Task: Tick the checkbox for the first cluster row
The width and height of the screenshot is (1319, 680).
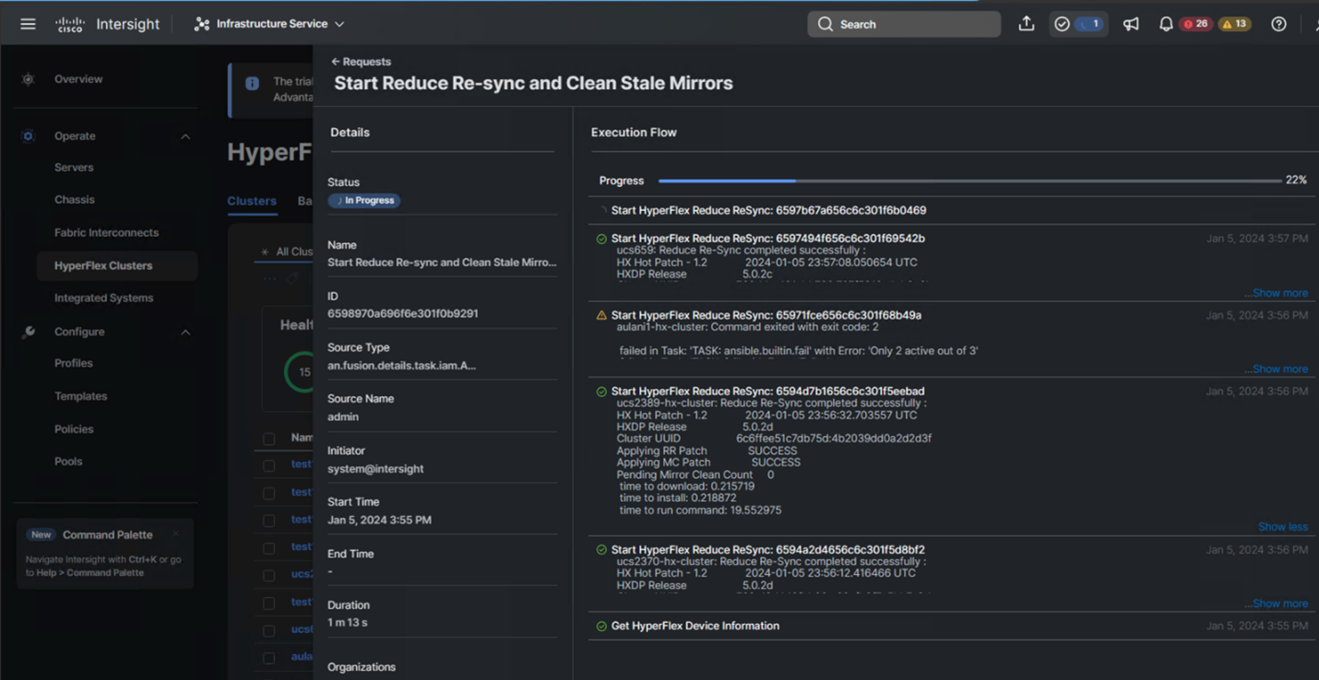Action: coord(269,465)
